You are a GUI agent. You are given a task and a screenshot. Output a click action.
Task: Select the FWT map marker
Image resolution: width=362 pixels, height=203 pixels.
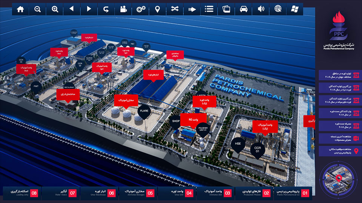36,87
